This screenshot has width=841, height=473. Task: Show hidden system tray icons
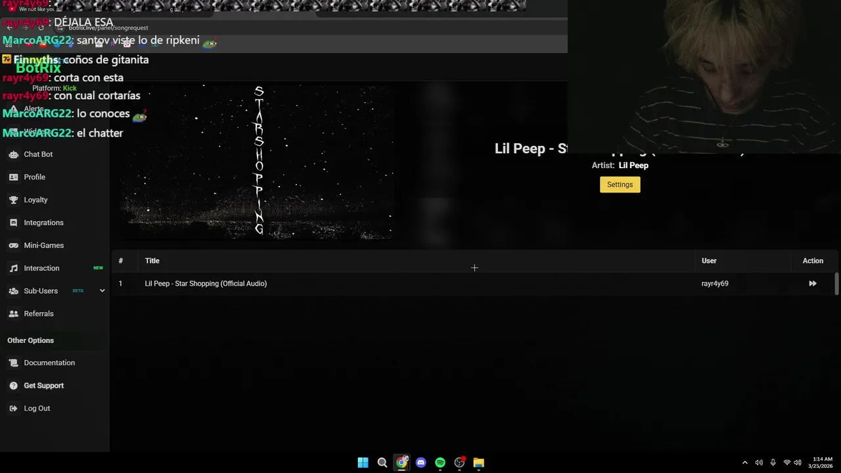744,462
